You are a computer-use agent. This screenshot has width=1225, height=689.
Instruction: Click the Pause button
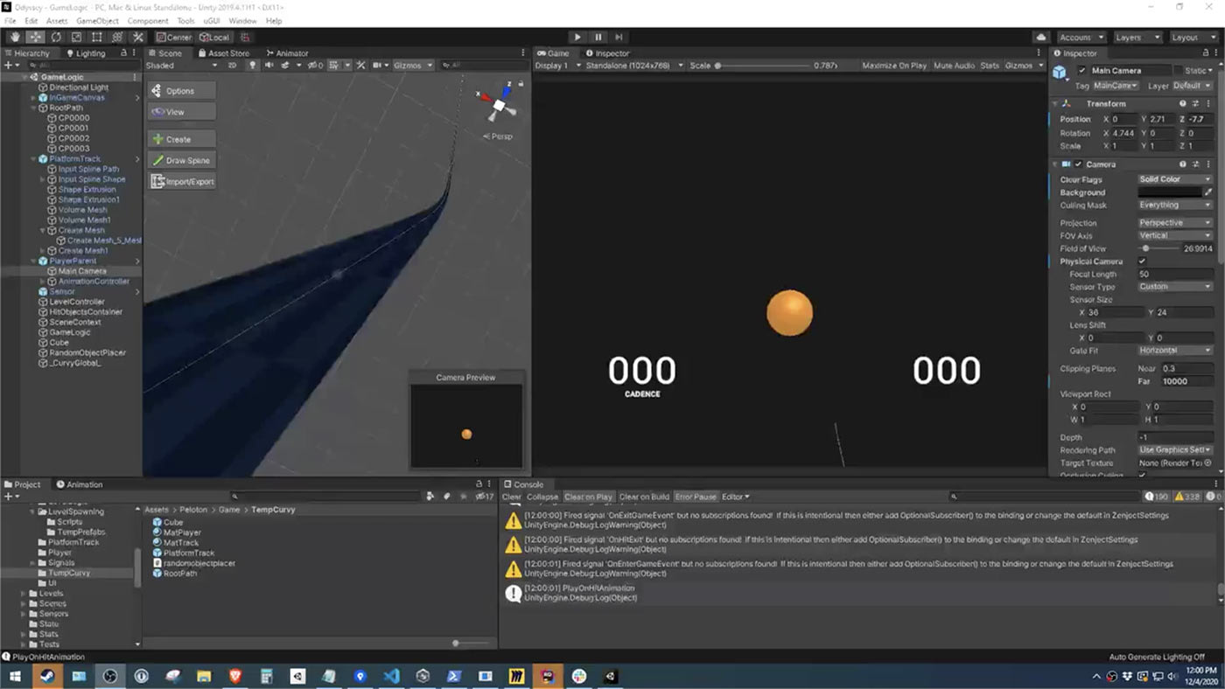(598, 38)
